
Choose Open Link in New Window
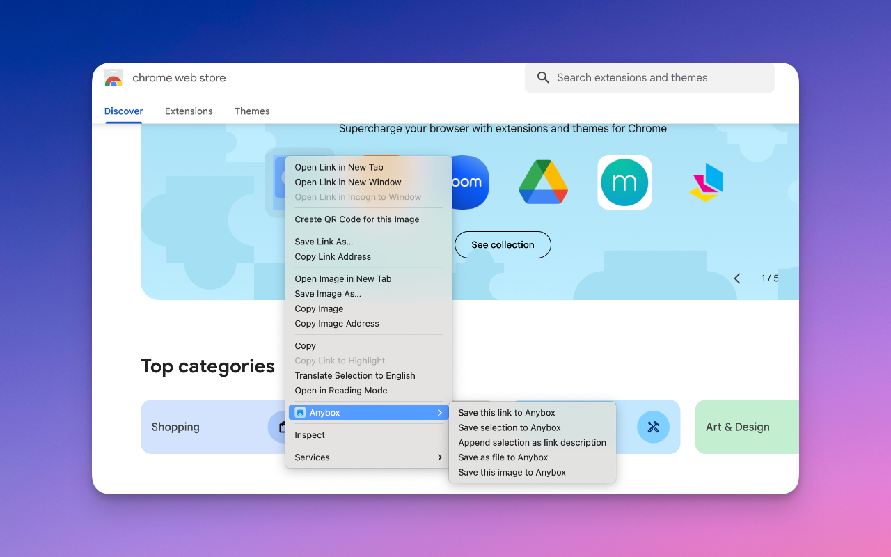pos(369,182)
